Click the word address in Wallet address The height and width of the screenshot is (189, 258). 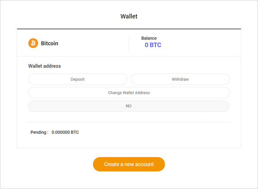click(53, 66)
